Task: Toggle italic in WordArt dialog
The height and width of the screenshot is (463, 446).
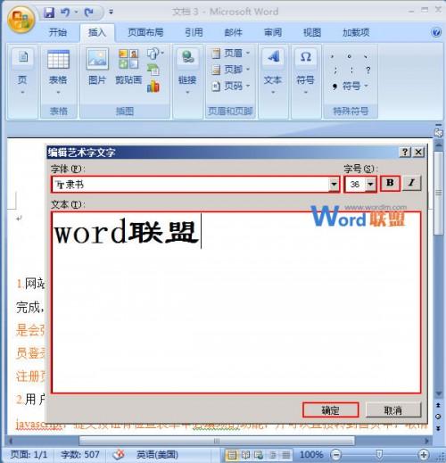Action: click(411, 183)
